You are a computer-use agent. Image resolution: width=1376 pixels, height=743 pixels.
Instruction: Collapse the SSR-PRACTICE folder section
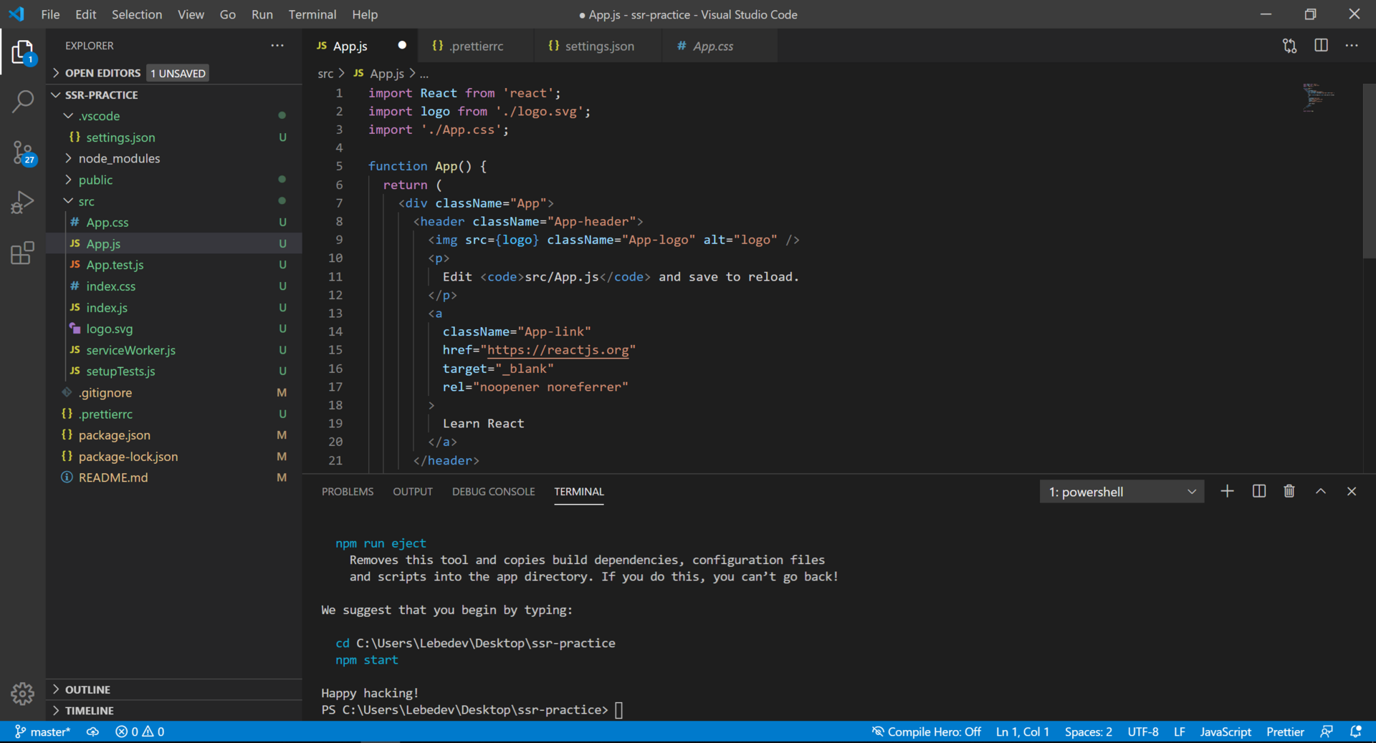(174, 94)
